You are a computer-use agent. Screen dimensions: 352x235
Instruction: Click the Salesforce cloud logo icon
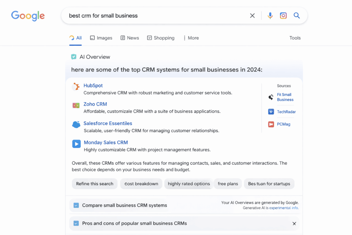76,125
